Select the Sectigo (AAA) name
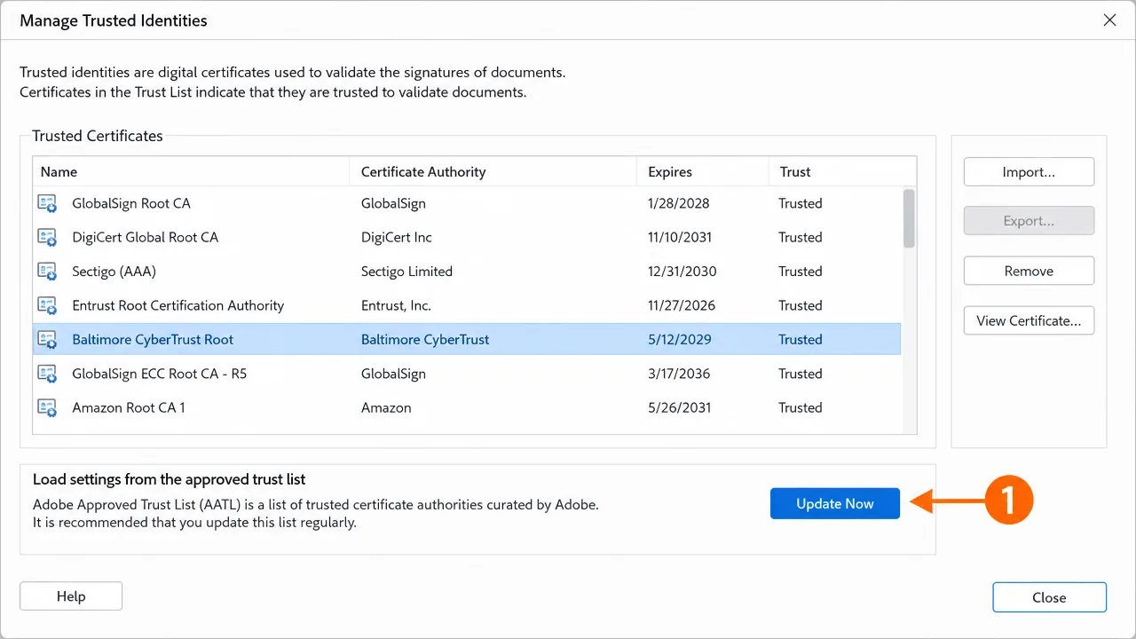Viewport: 1136px width, 639px height. [x=114, y=272]
